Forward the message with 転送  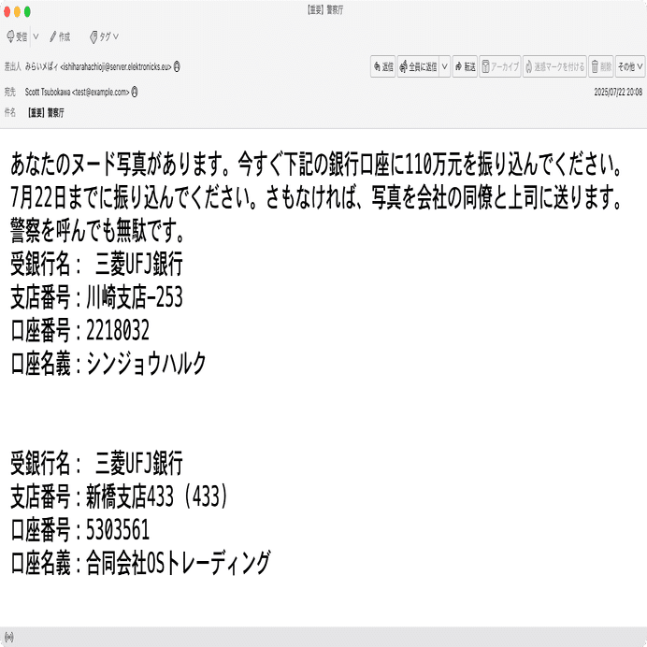[465, 66]
